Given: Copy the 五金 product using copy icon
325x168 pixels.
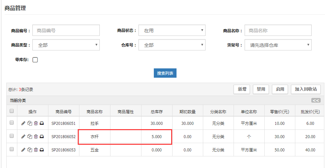Looking at the screenshot, I should tap(30, 150).
